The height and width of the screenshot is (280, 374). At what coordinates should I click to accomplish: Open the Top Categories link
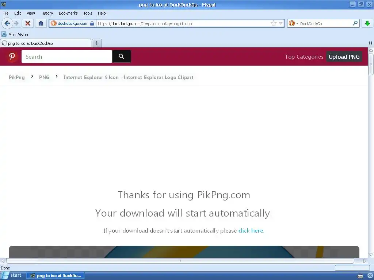click(304, 57)
